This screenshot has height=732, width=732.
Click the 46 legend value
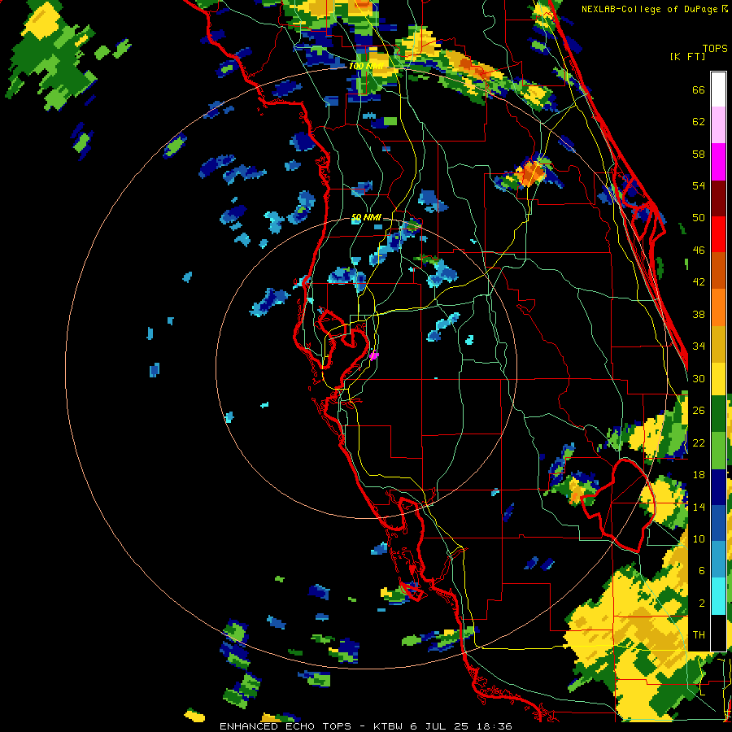click(699, 251)
